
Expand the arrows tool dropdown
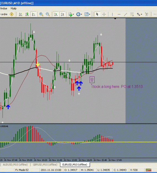pos(142,14)
